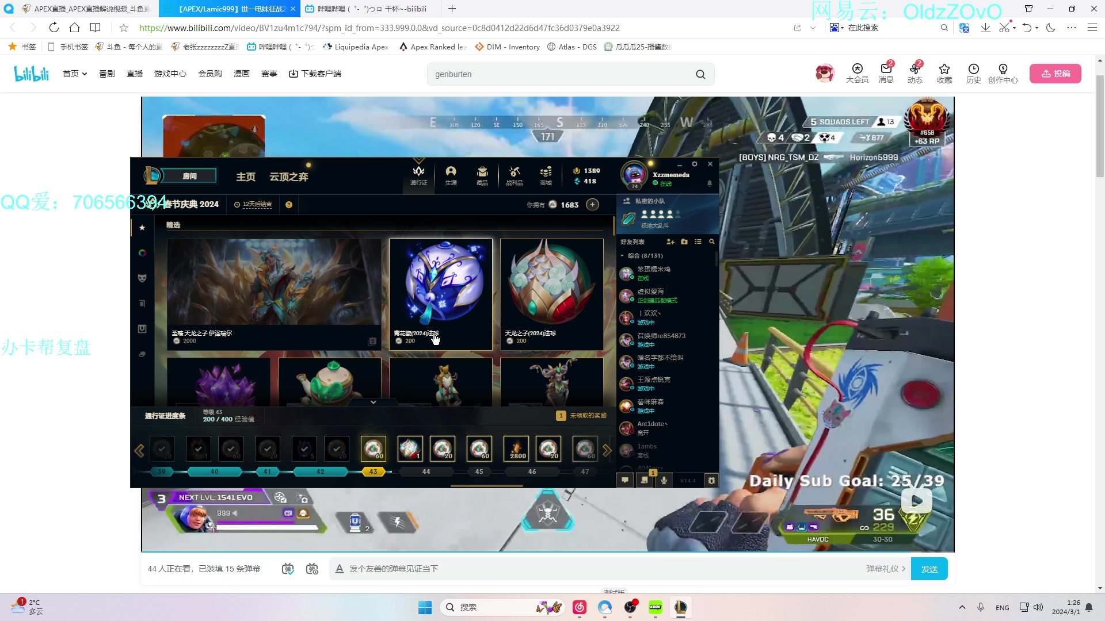Viewport: 1105px width, 621px height.
Task: Open 消息 messages icon
Action: pos(886,73)
